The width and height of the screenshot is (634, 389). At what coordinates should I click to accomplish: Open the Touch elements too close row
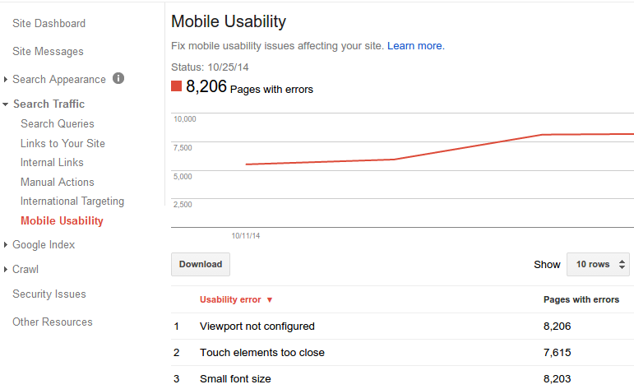(402, 353)
